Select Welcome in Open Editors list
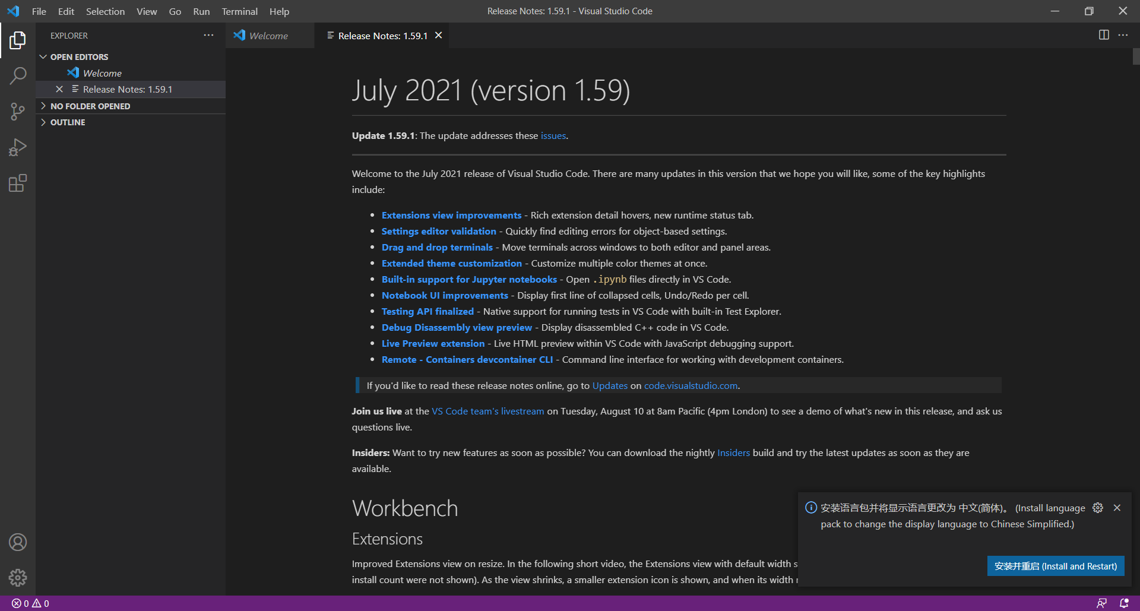 (131, 73)
